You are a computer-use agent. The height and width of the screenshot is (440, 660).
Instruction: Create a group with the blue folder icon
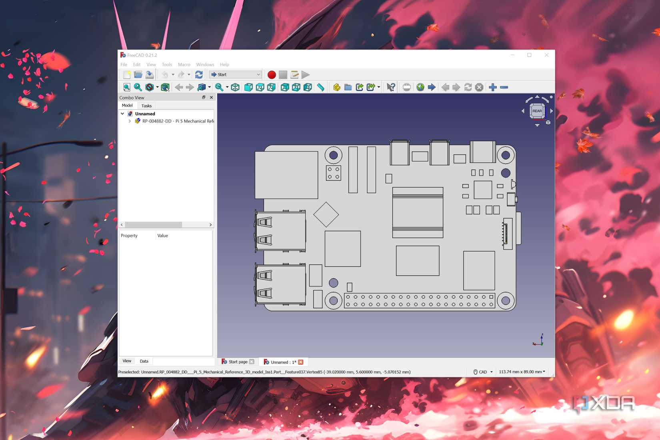coord(348,87)
